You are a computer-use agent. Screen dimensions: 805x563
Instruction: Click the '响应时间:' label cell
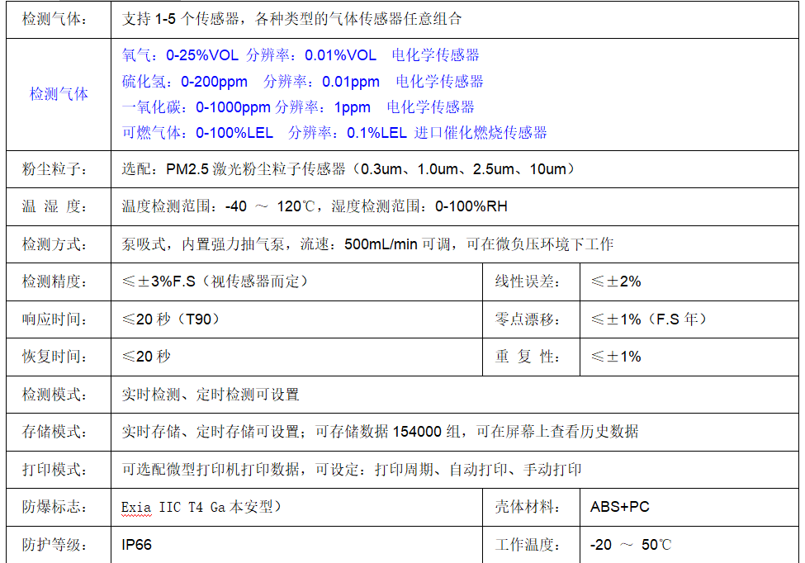click(x=59, y=319)
